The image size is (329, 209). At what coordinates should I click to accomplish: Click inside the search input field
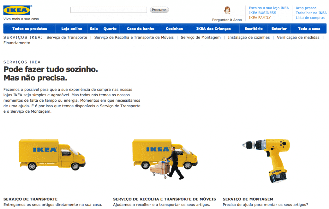[x=108, y=10]
